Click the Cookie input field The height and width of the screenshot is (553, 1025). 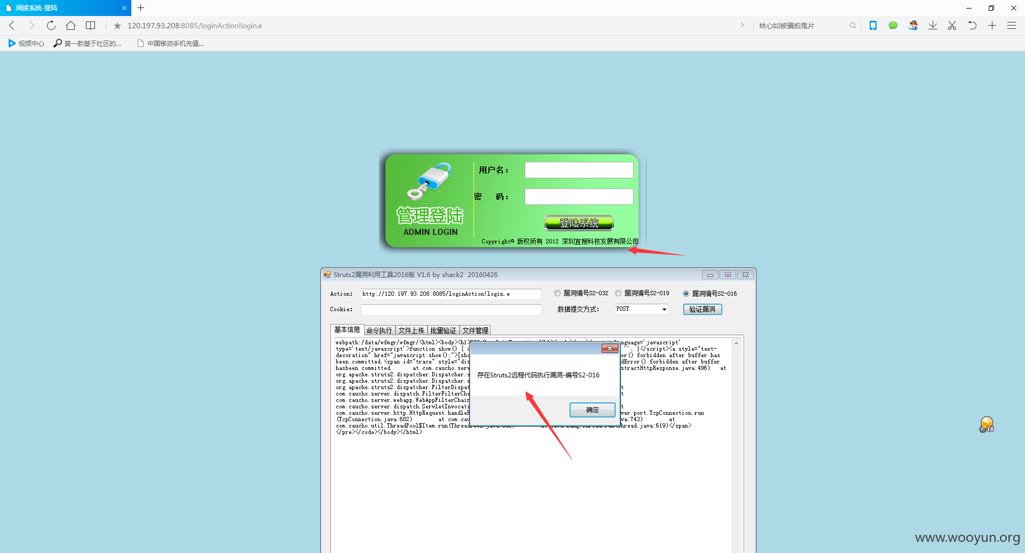tap(451, 310)
